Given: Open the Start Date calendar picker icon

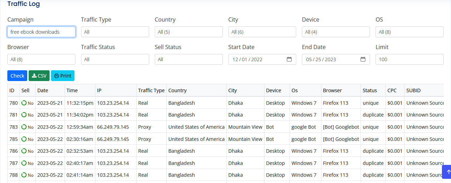Looking at the screenshot, I should (x=289, y=59).
